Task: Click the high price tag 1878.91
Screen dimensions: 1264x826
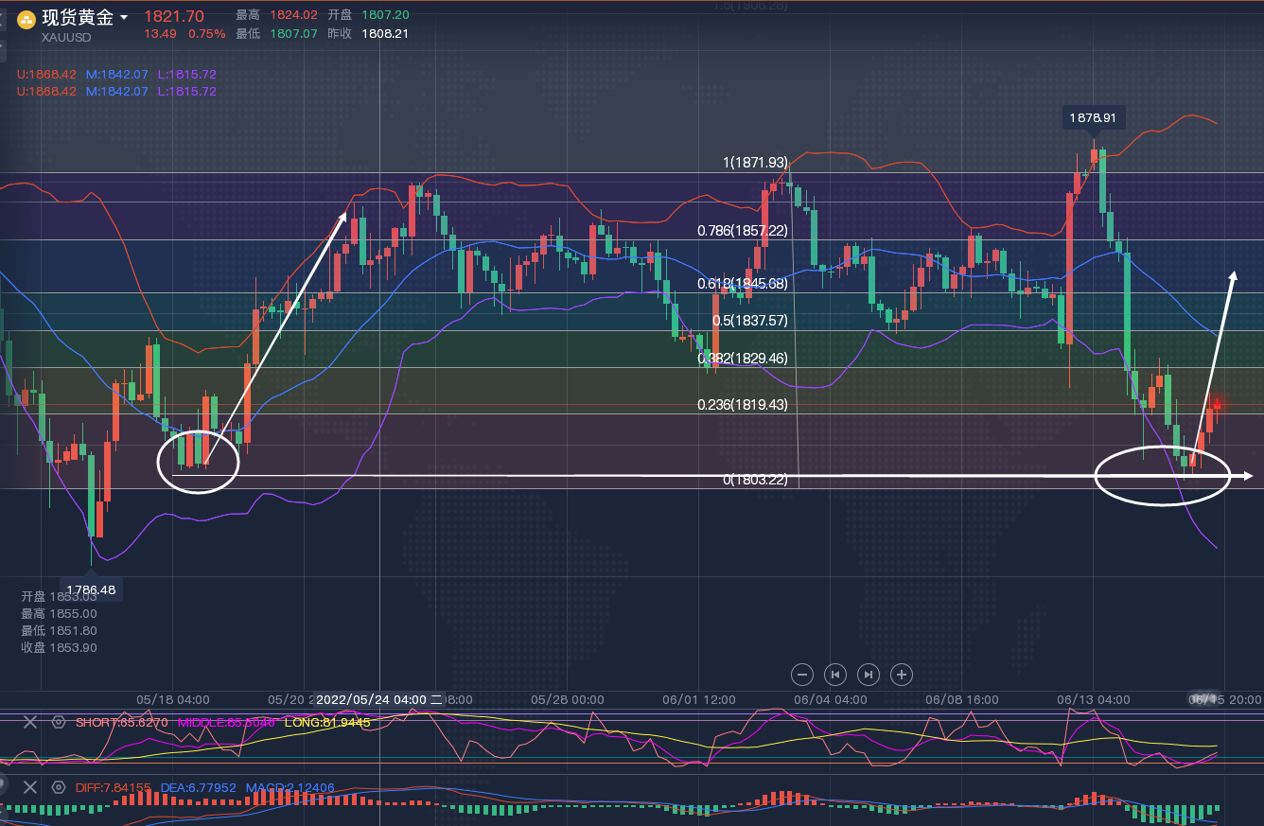Action: (x=1093, y=118)
